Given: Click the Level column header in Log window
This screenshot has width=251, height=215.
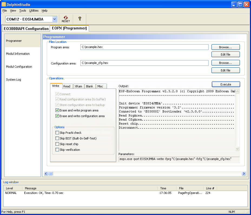Looking at the screenshot, I should tap(13, 188).
